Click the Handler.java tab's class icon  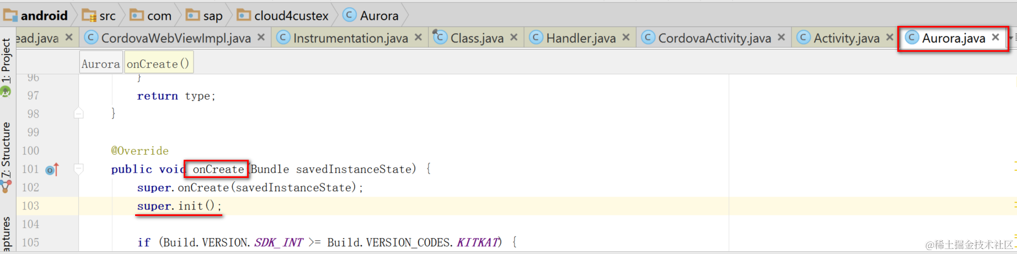tap(536, 37)
